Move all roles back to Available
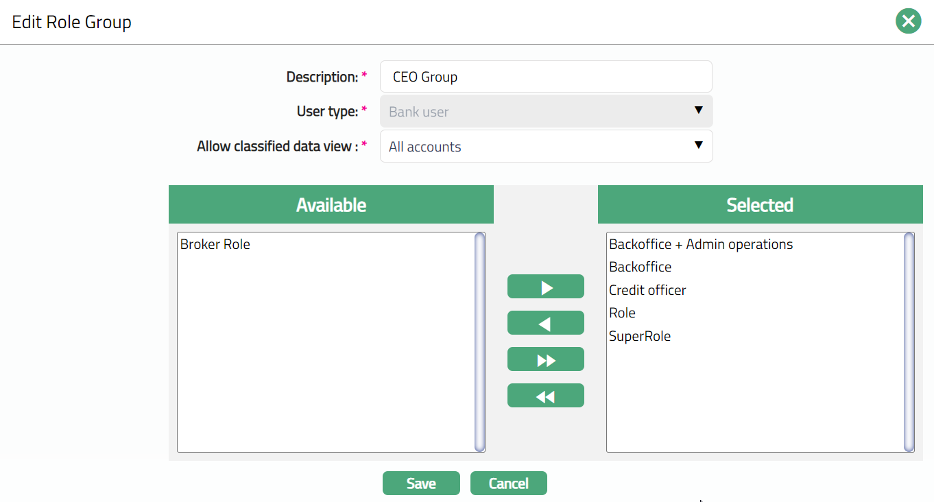The image size is (934, 502). [x=545, y=396]
